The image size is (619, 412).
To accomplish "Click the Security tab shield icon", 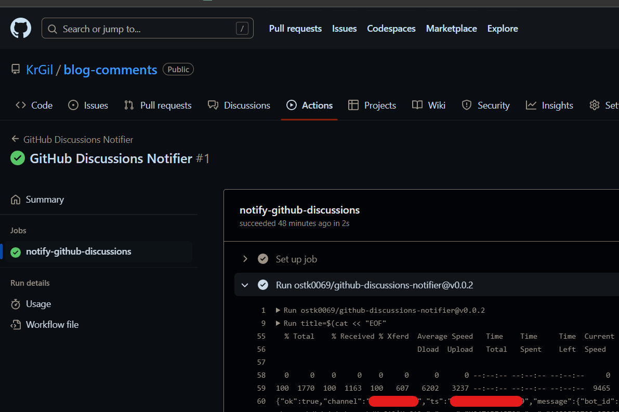I will (467, 105).
